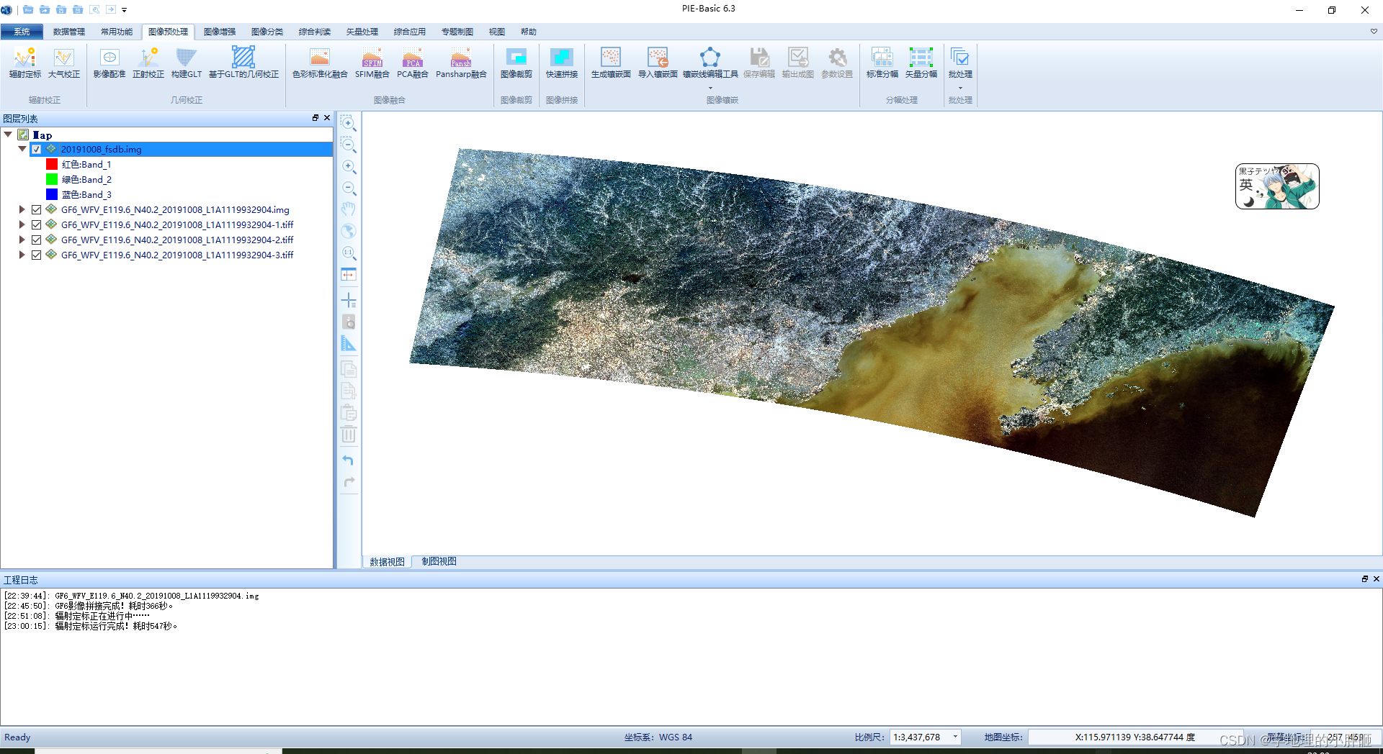Expand the L1A1119932904-2.tiff layer node
The image size is (1383, 754).
pyautogui.click(x=22, y=240)
